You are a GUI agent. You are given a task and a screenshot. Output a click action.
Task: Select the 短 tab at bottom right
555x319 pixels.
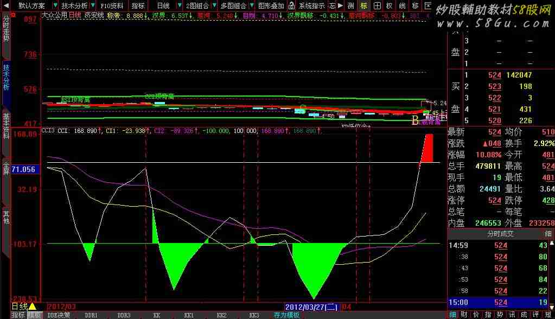[548, 315]
